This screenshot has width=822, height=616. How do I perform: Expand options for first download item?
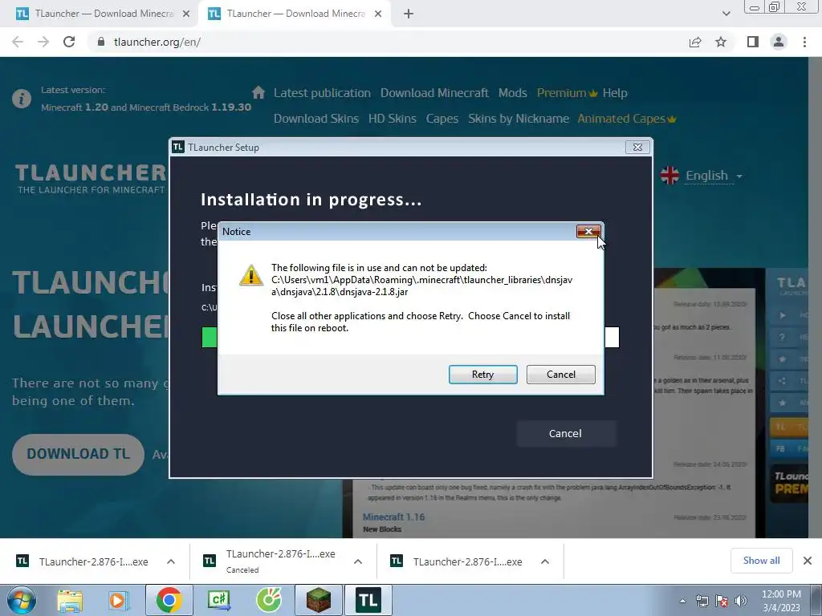(x=171, y=561)
